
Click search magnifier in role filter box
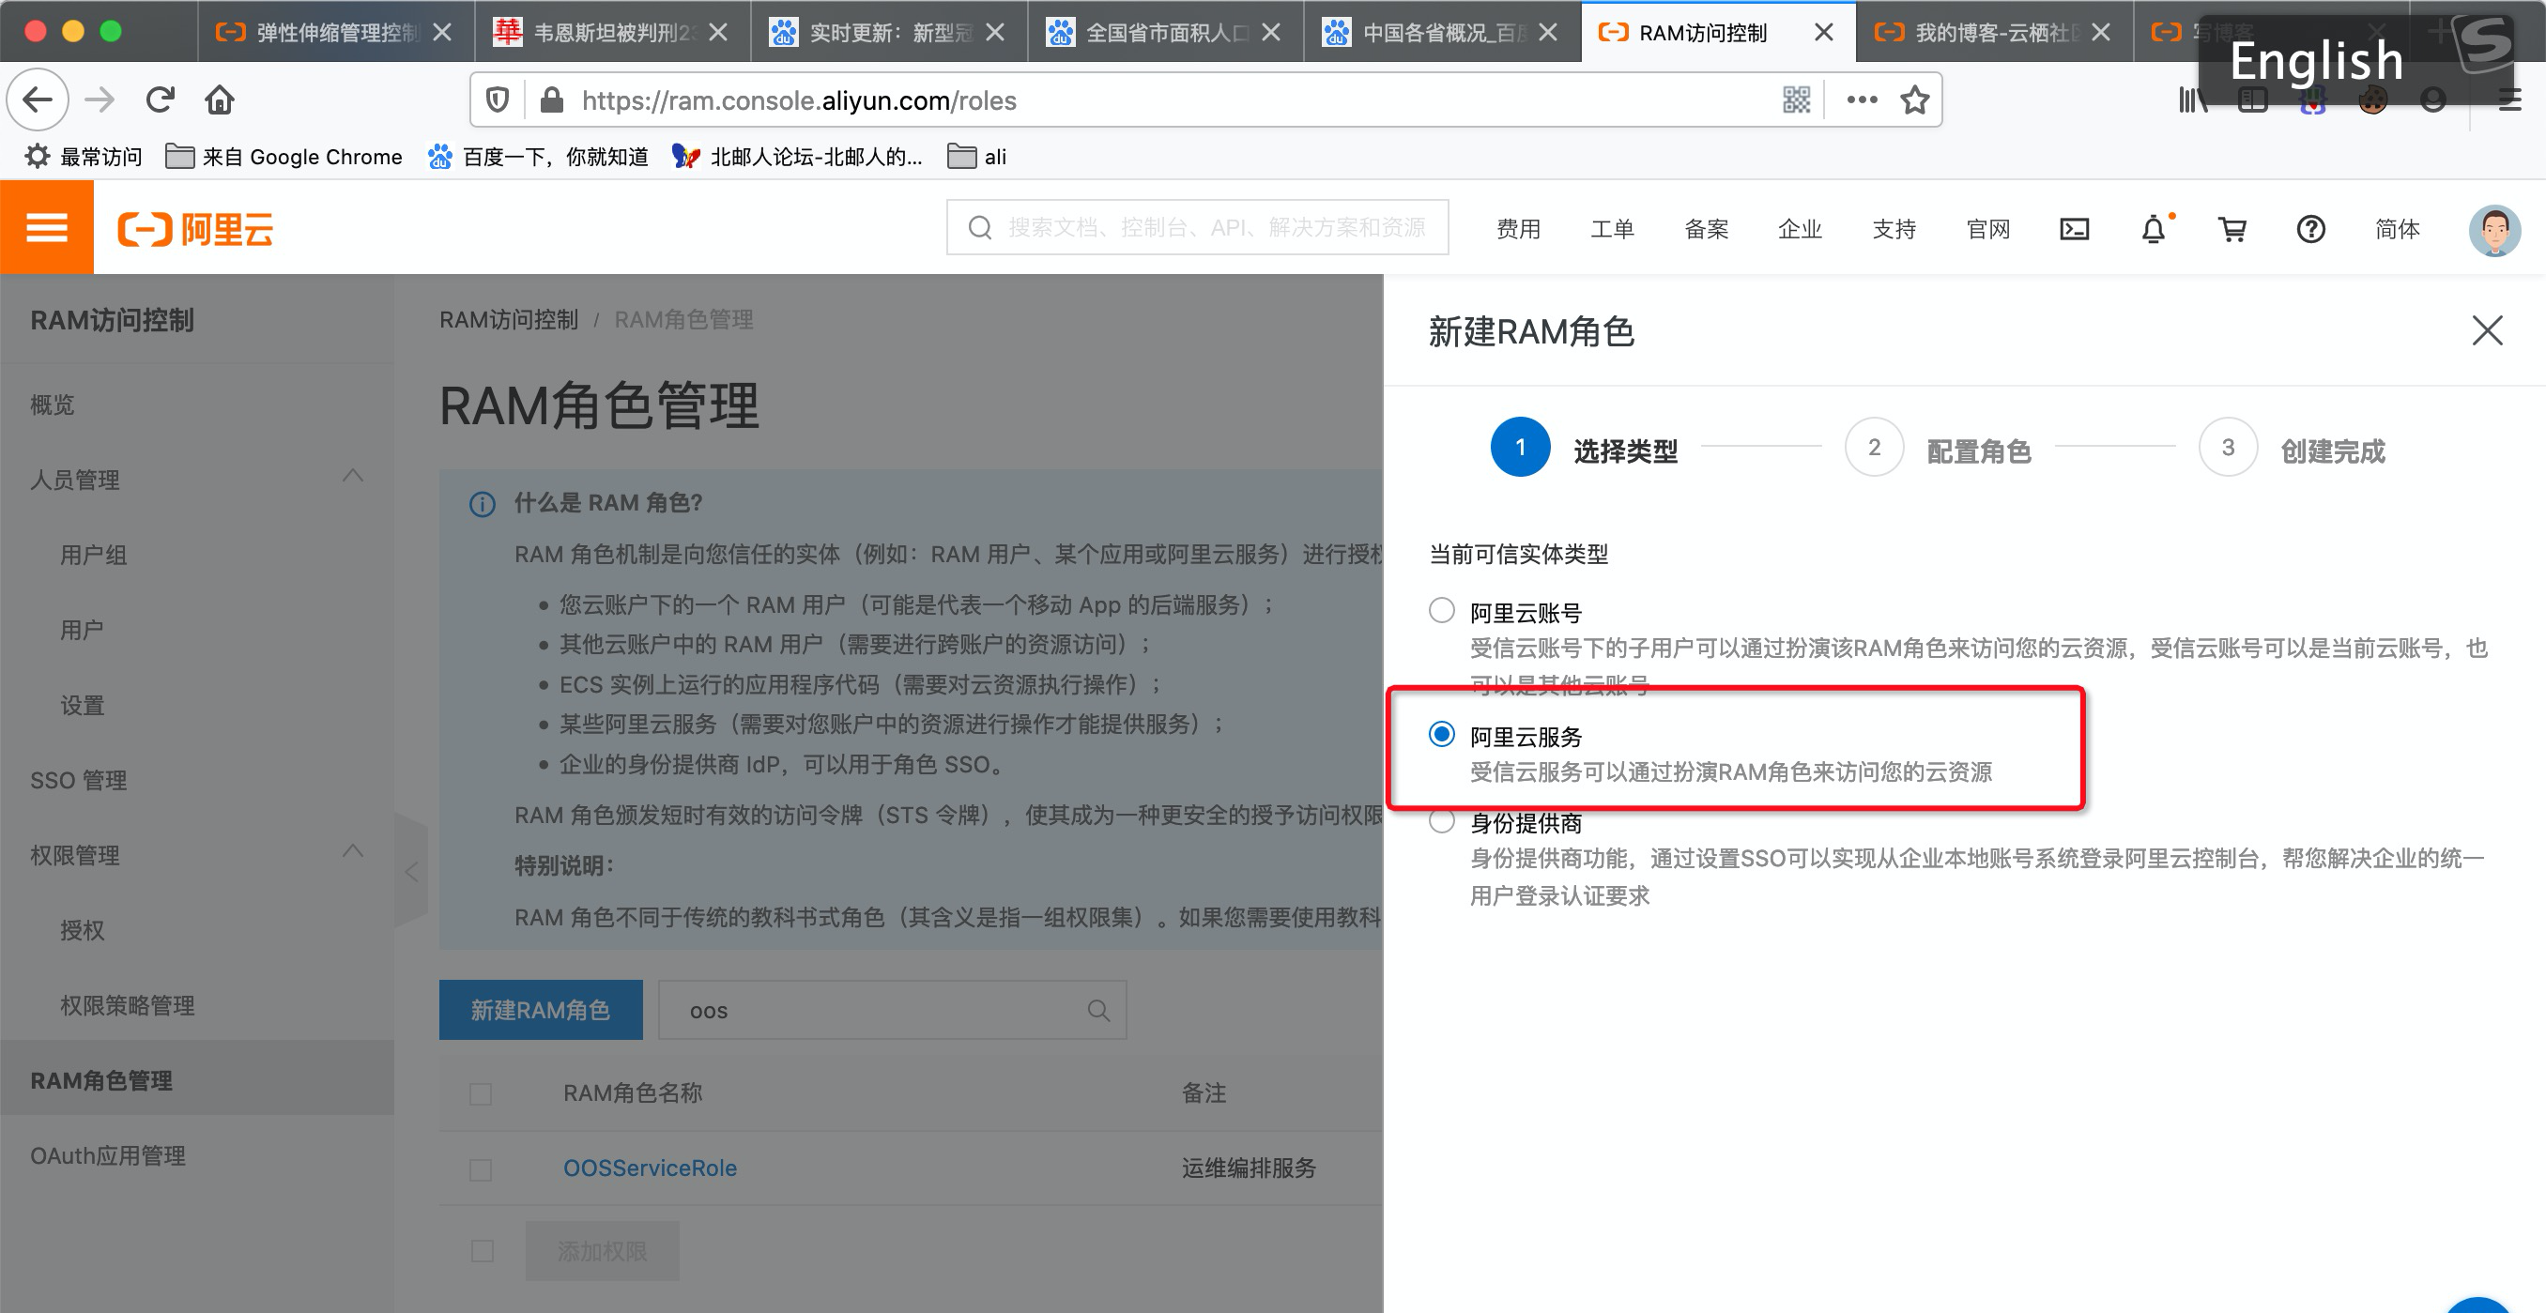pos(1098,1010)
